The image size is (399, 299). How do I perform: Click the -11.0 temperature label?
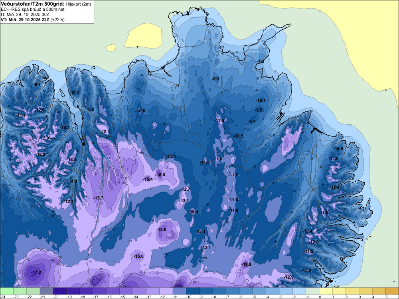[306, 271]
